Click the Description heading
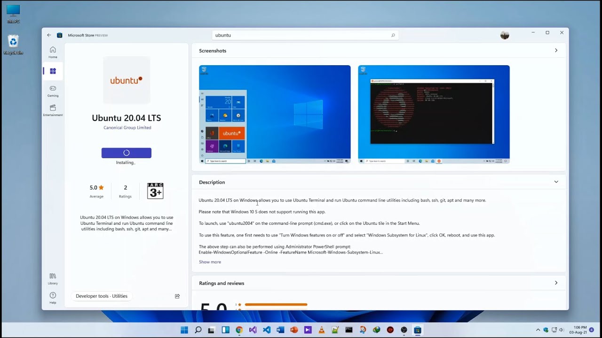 212,182
